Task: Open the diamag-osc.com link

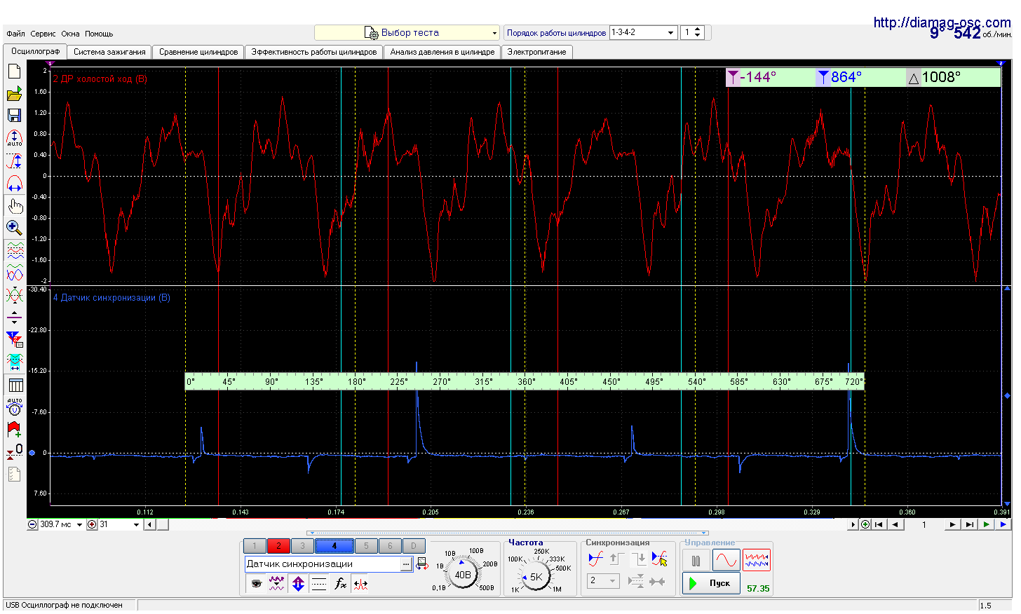Action: pos(942,22)
